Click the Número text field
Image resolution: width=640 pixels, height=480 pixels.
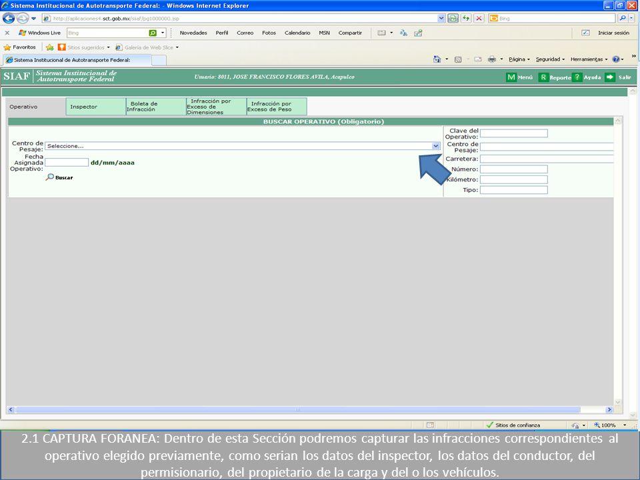tap(513, 169)
